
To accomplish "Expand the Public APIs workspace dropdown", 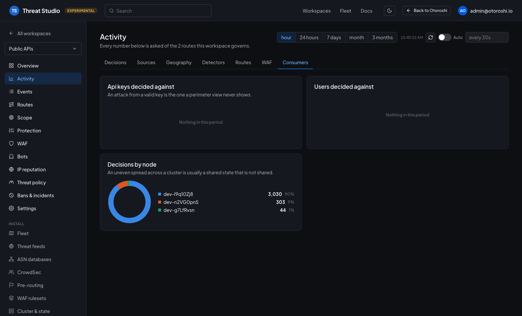I will (43, 49).
